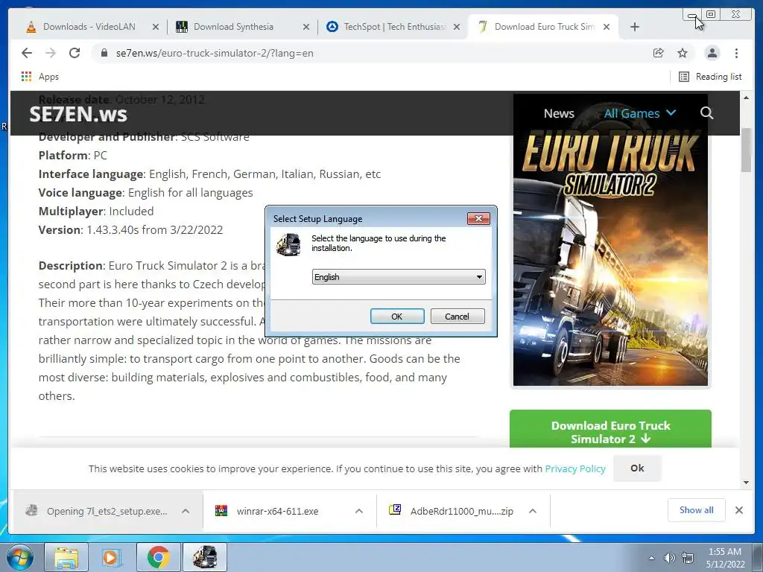Bookmark this page with the star icon
Viewport: 763px width, 572px height.
pyautogui.click(x=683, y=53)
